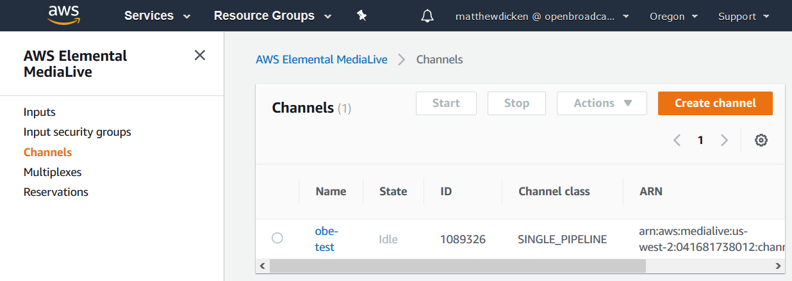Click the SINGLE_PIPELINE cell
This screenshot has width=792, height=281.
pyautogui.click(x=563, y=239)
